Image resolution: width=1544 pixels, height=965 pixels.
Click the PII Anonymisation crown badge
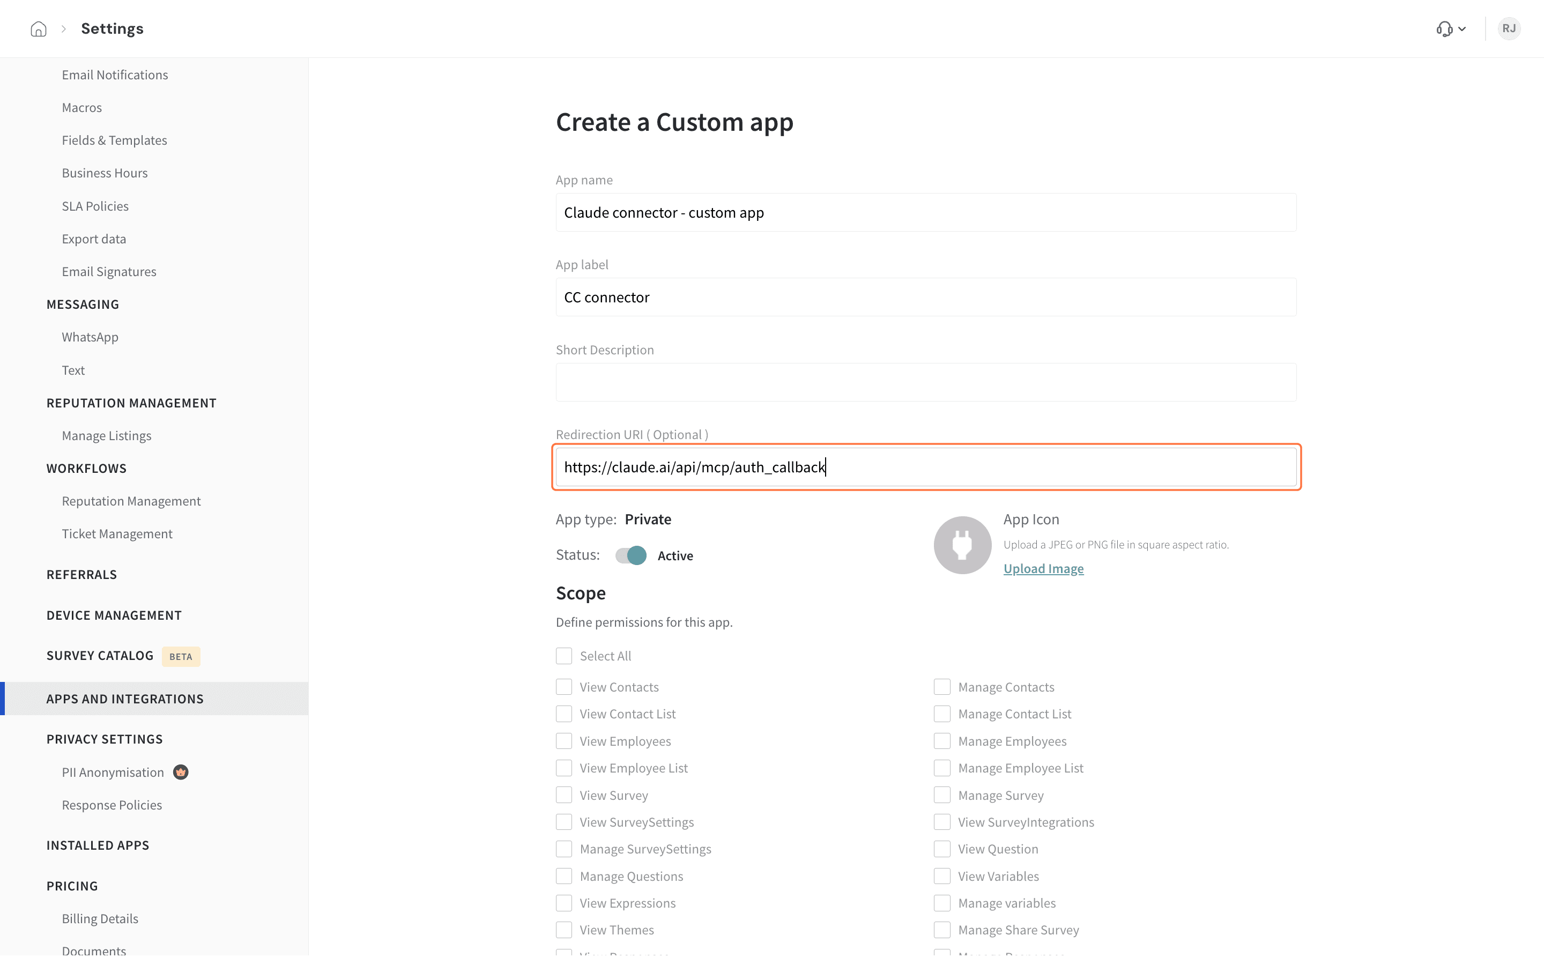tap(181, 772)
